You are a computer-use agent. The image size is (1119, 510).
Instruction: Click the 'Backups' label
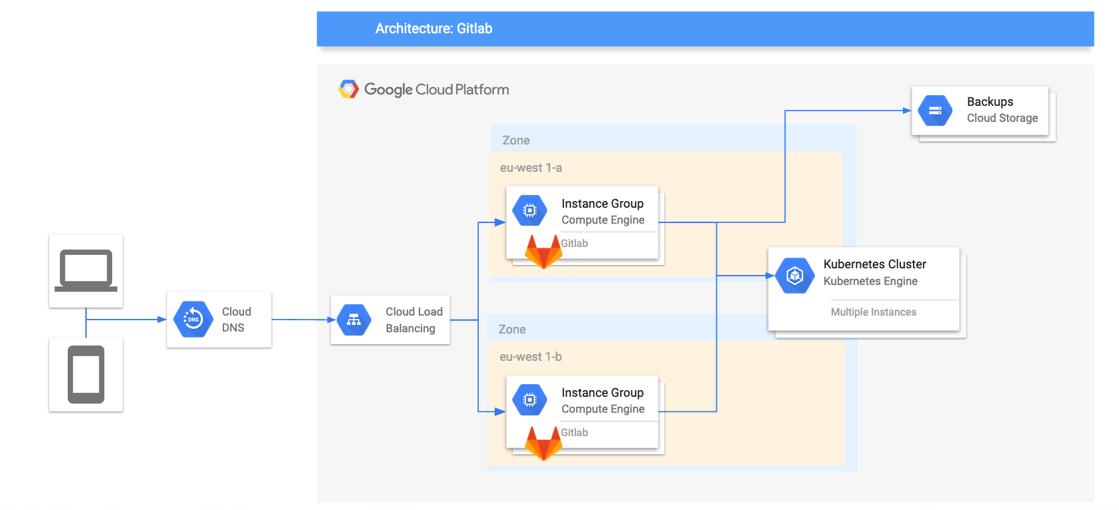click(990, 102)
